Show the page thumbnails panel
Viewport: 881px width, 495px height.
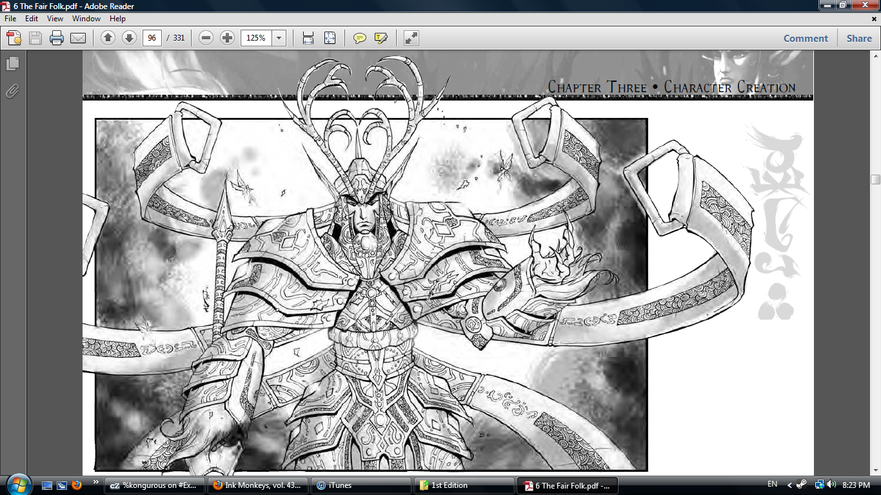12,64
